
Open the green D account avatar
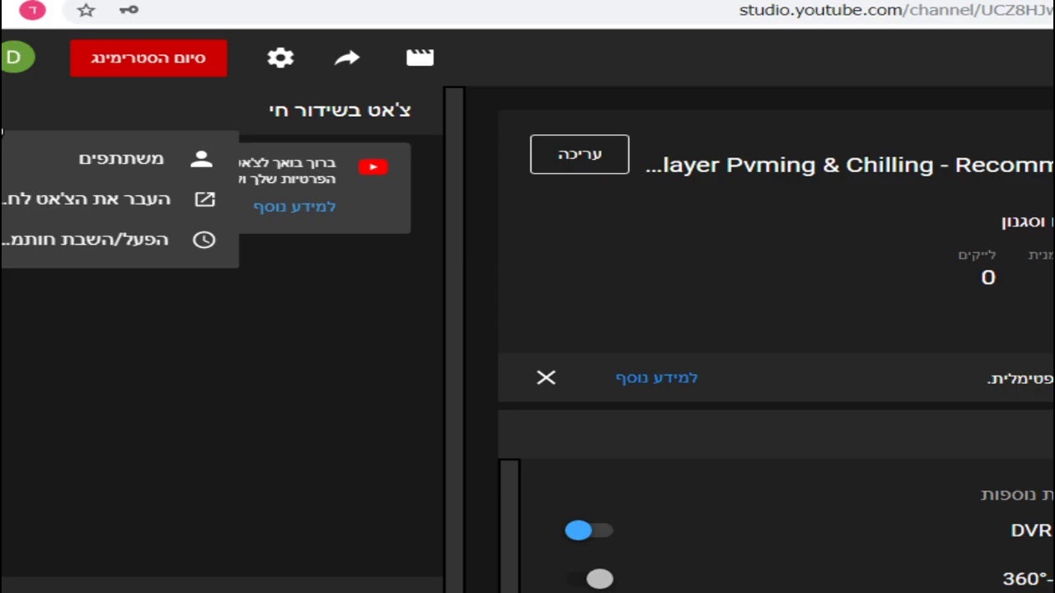[x=16, y=57]
